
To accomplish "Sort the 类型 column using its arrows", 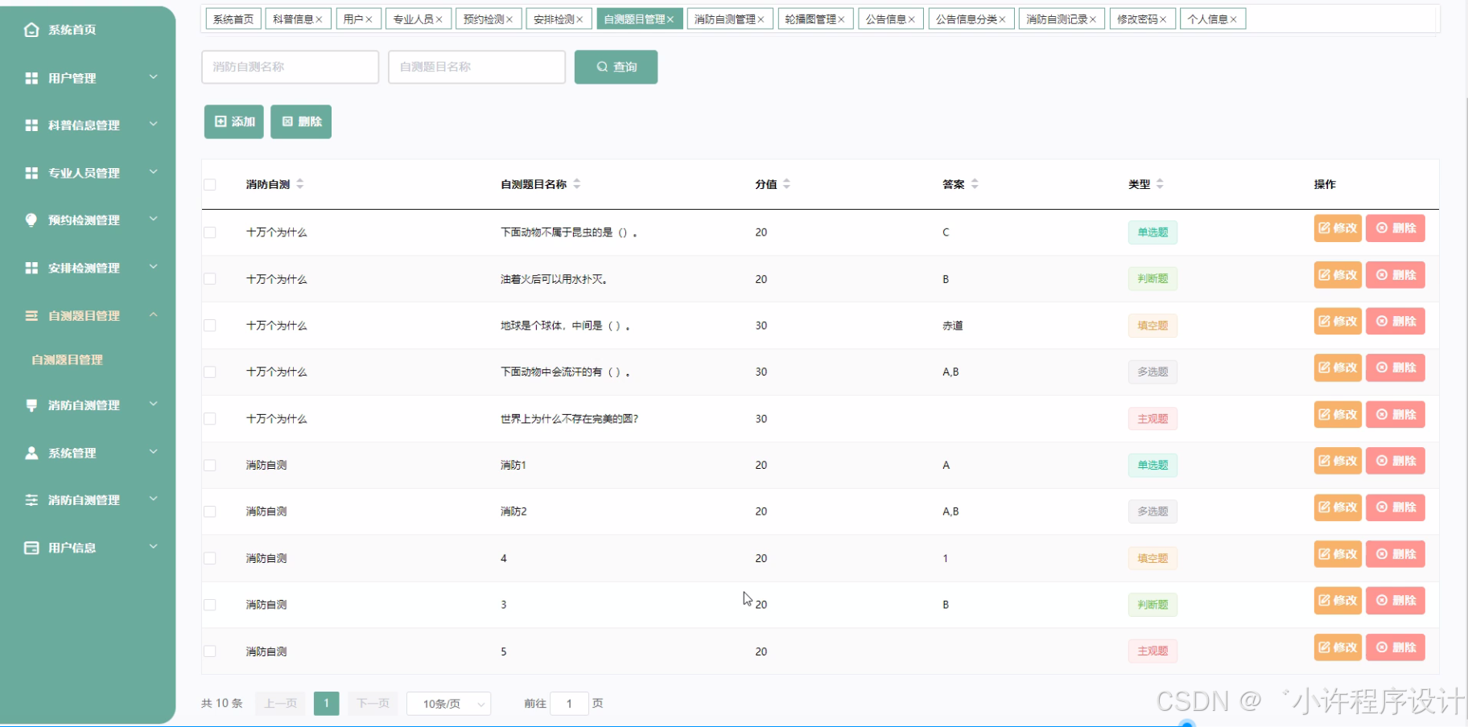I will pos(1160,184).
